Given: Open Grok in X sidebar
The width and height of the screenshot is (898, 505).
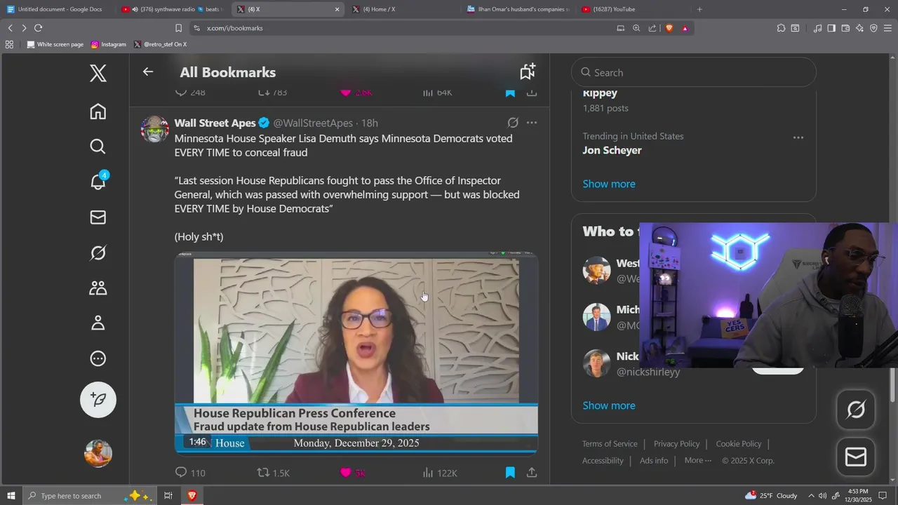Looking at the screenshot, I should click(98, 252).
